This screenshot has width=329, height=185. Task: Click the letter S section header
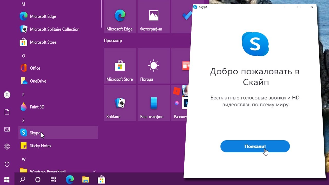coord(23,121)
